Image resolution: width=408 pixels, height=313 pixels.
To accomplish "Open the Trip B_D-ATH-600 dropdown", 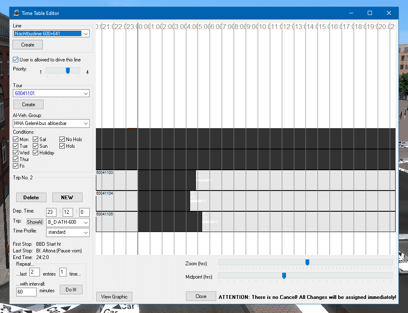I will click(x=86, y=223).
